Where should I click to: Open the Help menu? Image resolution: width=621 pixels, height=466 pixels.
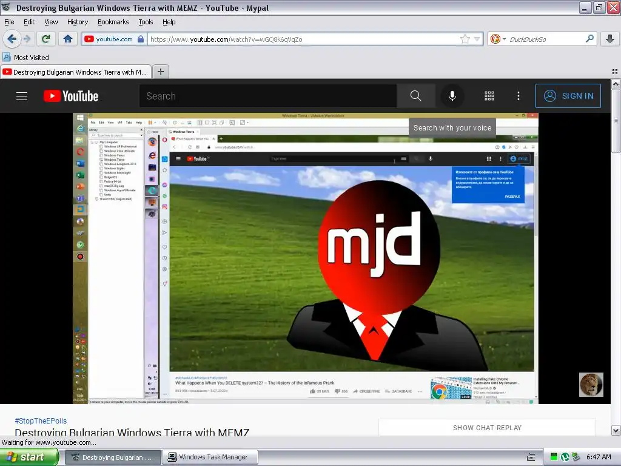[x=169, y=22]
